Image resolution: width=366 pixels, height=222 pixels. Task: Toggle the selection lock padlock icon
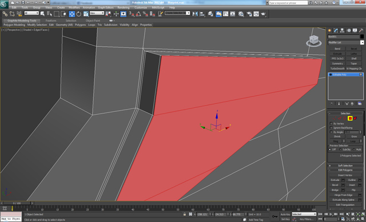tap(184, 215)
